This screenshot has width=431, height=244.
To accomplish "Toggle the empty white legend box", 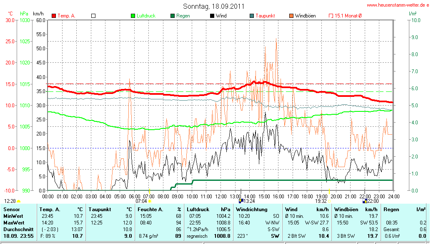I will [x=93, y=16].
